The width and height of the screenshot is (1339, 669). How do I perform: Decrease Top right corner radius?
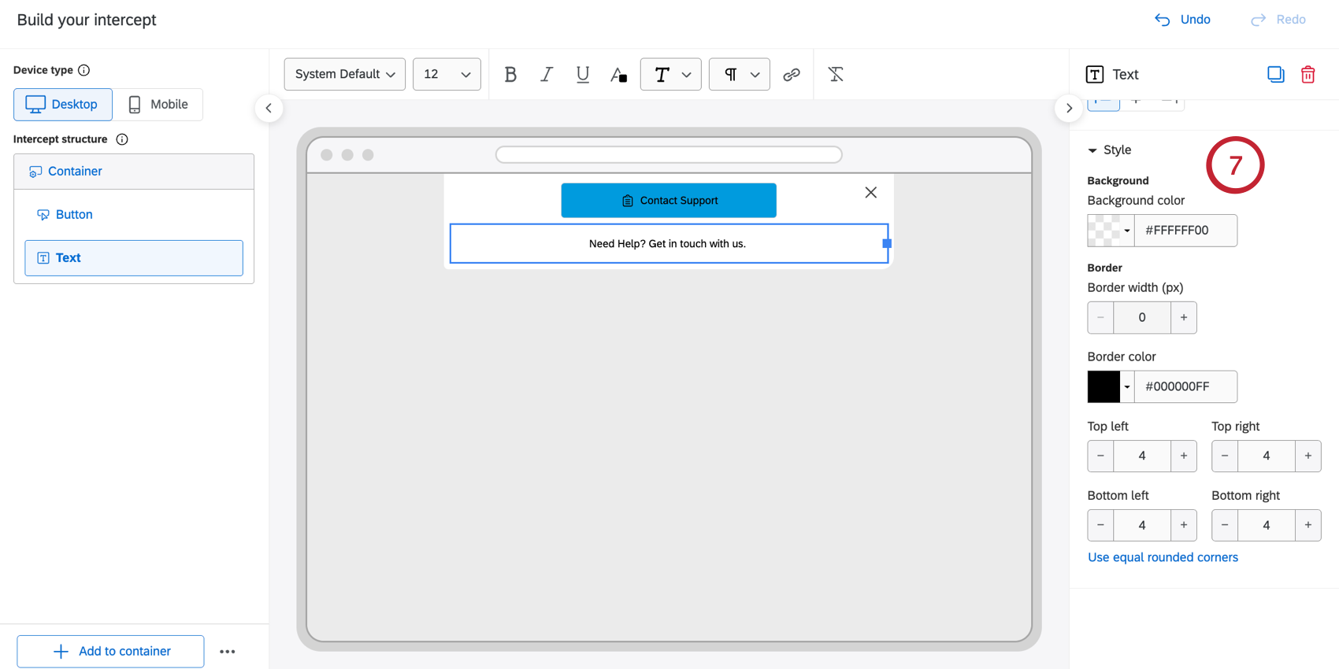[x=1225, y=456]
